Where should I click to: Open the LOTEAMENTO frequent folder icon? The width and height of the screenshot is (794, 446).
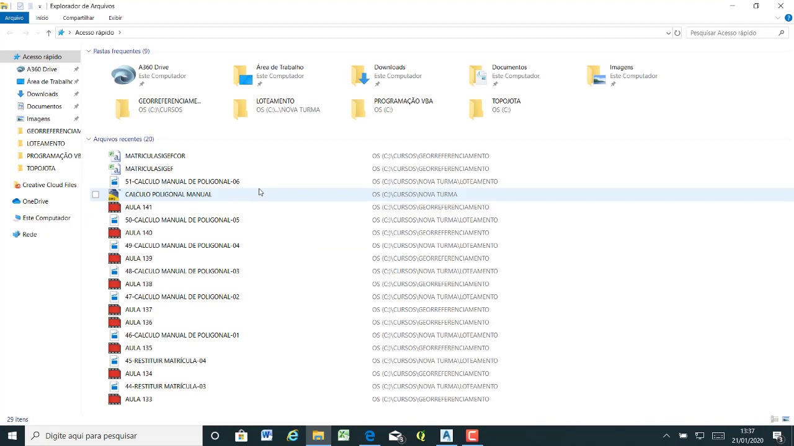[x=241, y=108]
